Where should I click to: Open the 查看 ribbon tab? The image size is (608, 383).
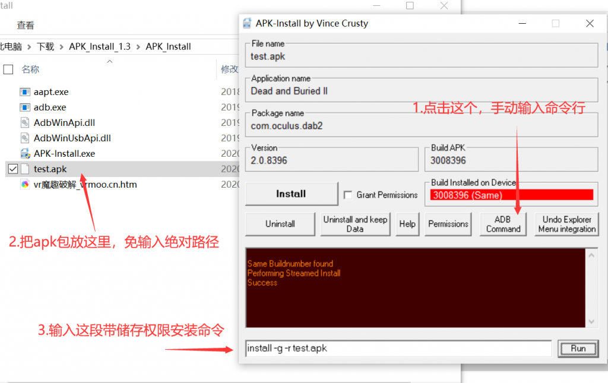click(x=26, y=26)
